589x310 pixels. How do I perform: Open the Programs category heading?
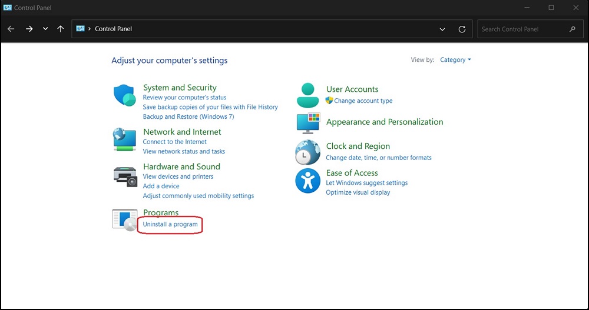pyautogui.click(x=161, y=212)
